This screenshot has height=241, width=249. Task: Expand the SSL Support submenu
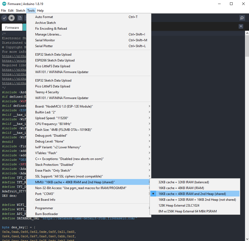point(89,176)
